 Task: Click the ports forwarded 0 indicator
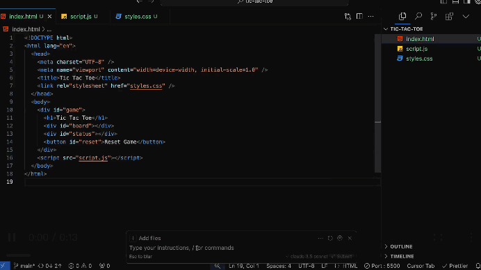coord(104,266)
